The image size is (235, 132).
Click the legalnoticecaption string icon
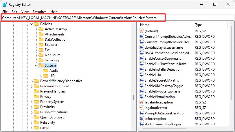[142, 102]
